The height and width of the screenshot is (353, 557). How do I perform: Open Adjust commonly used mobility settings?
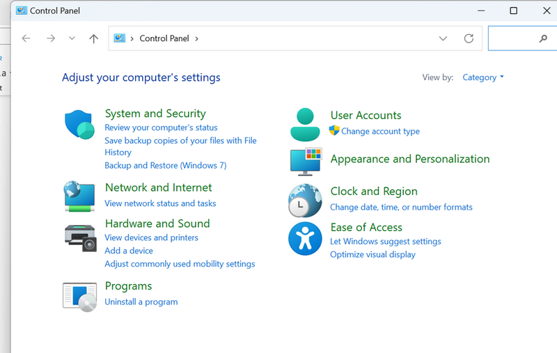(x=180, y=264)
